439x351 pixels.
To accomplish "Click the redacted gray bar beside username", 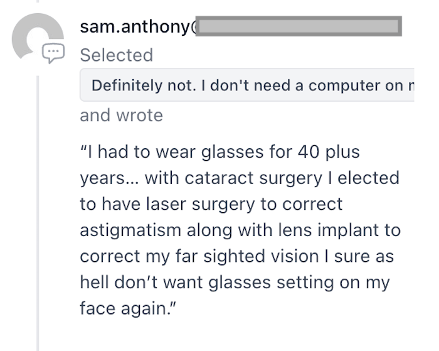I will pos(299,27).
